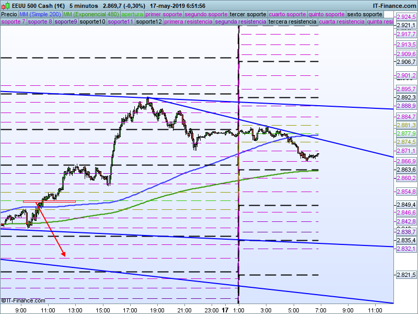Click the 2.874,5 price axis label
The width and height of the screenshot is (418, 314).
(406, 142)
